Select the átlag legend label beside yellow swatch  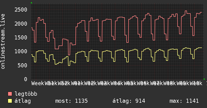click(23, 101)
